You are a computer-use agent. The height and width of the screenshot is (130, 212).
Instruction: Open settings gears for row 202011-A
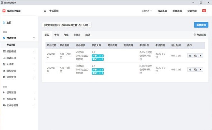coord(190,56)
